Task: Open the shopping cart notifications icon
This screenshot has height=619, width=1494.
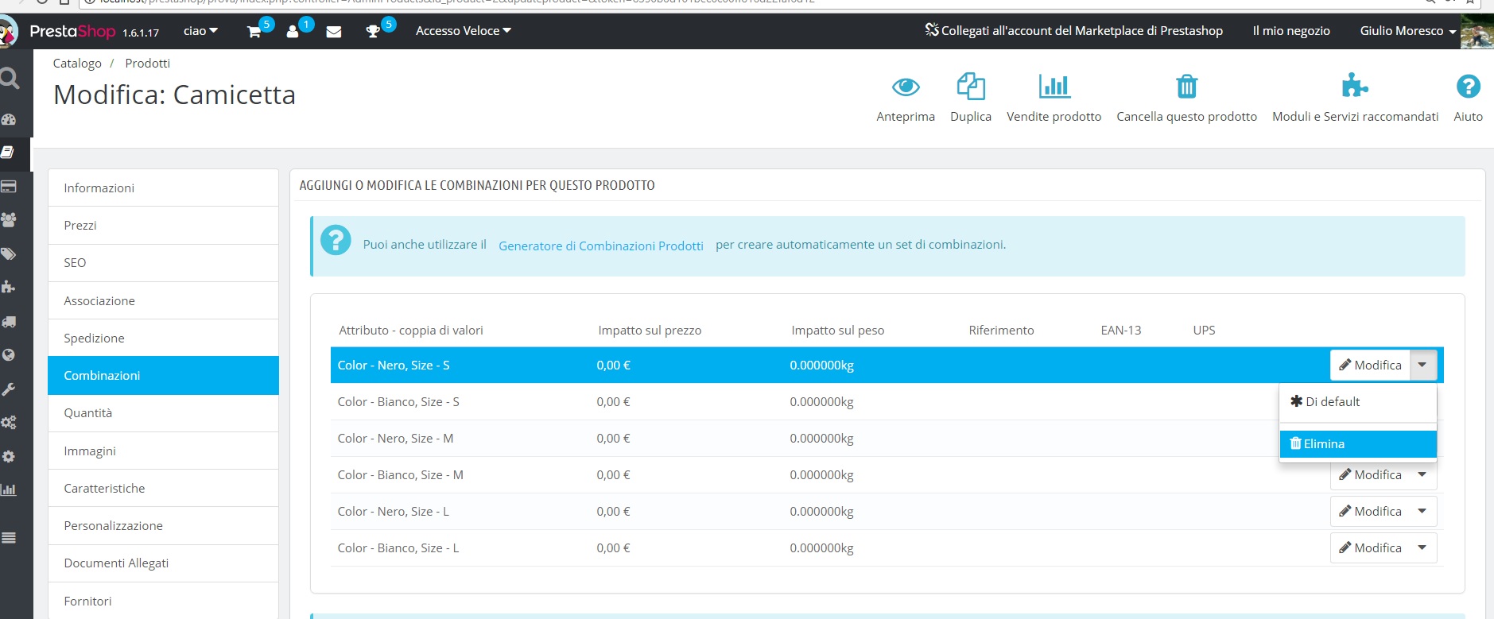Action: coord(254,32)
